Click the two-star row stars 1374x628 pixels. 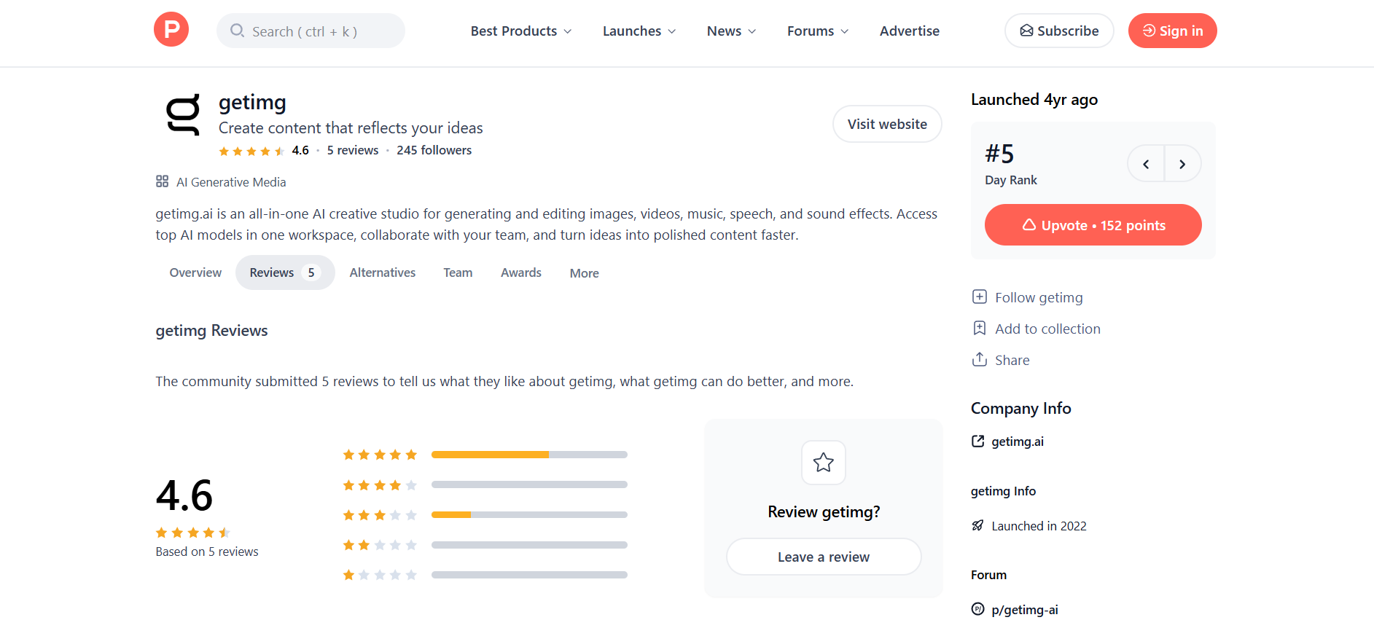(380, 545)
